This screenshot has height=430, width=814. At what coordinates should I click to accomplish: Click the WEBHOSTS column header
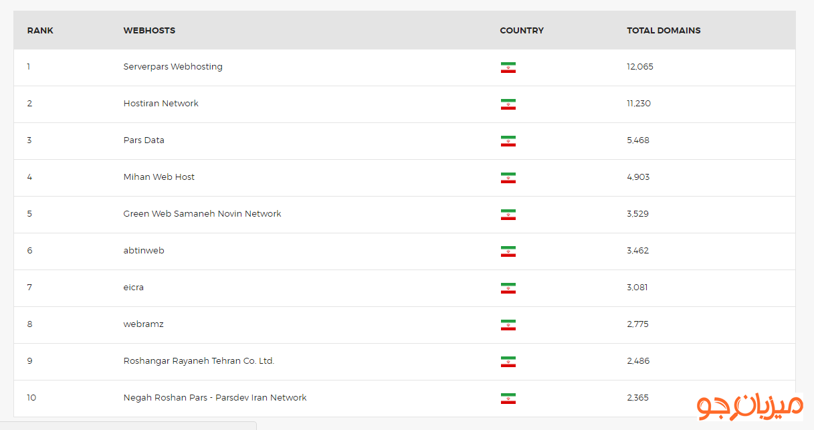tap(149, 31)
